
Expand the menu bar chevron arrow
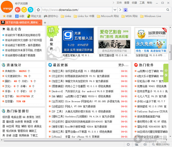(x=114, y=3)
